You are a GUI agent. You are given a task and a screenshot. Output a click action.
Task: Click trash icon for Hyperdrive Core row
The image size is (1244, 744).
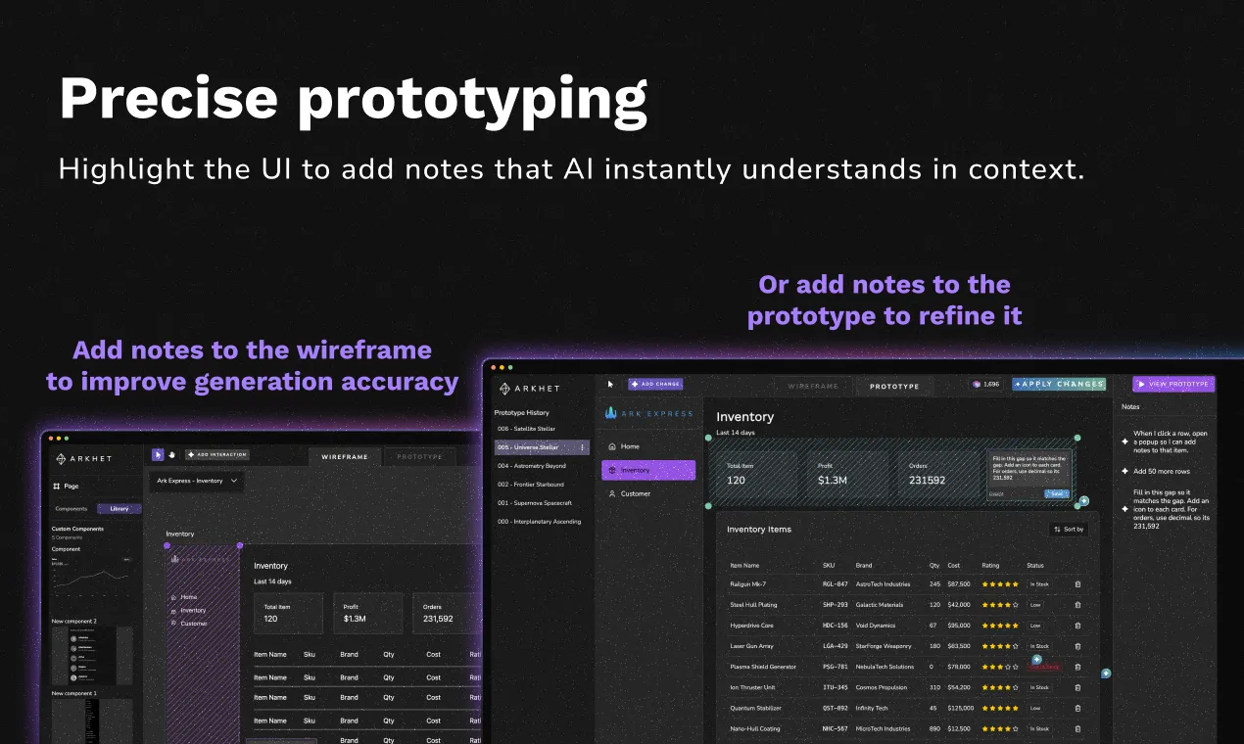point(1077,626)
